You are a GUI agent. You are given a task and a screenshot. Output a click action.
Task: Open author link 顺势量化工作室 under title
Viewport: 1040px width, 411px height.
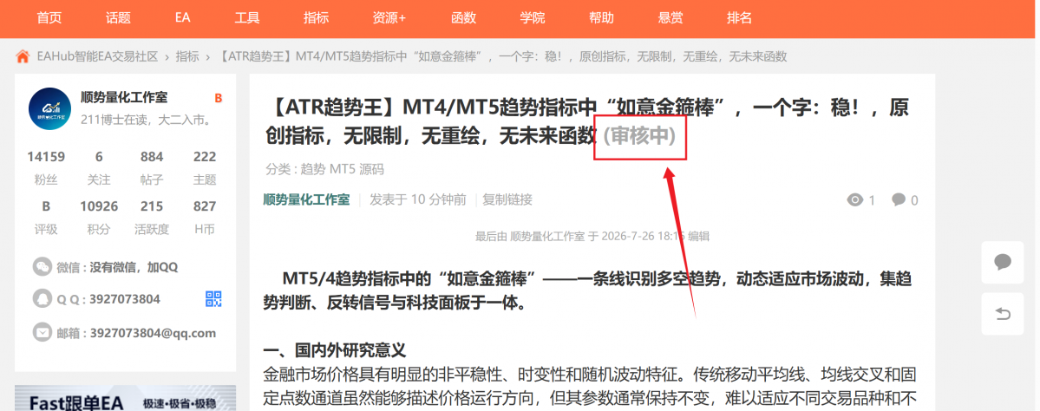(x=306, y=199)
